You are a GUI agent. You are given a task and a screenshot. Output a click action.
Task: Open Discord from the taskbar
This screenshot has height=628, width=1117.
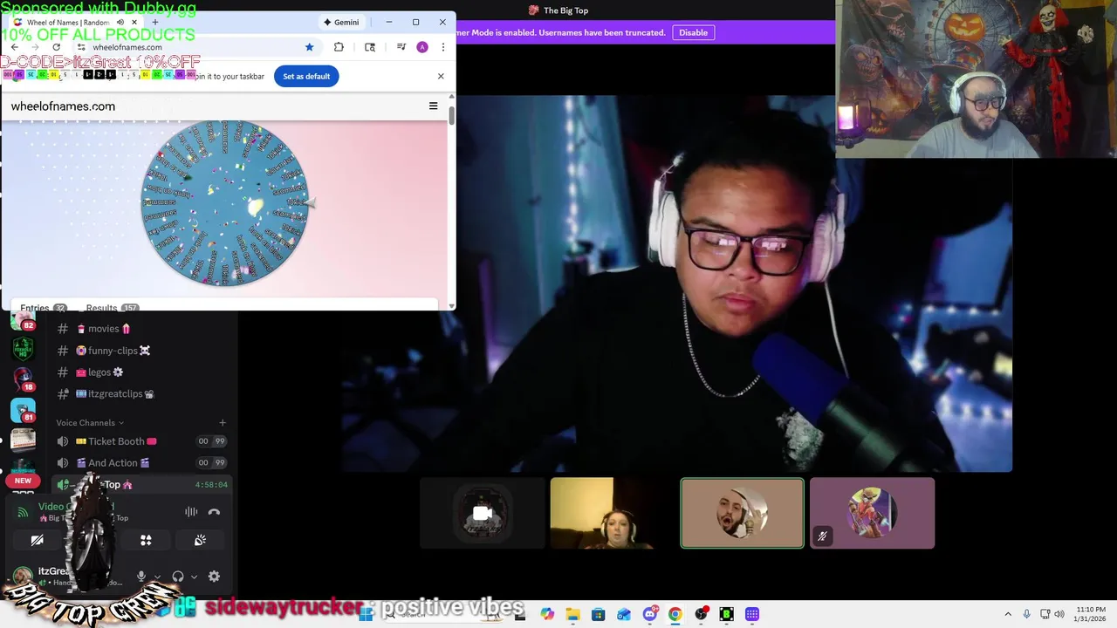(x=649, y=615)
